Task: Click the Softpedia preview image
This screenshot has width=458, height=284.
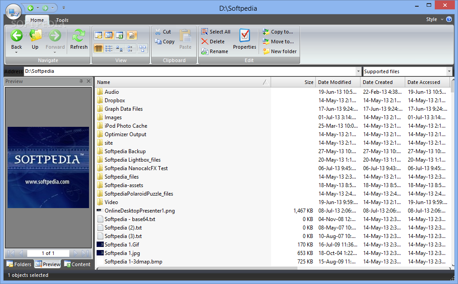Action: coord(48,167)
